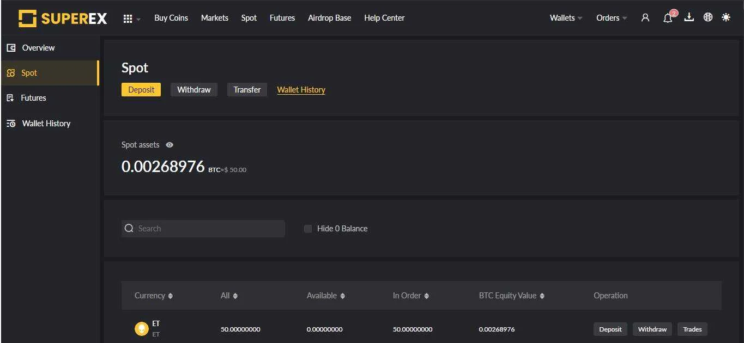Click the Spot page heading

point(135,68)
